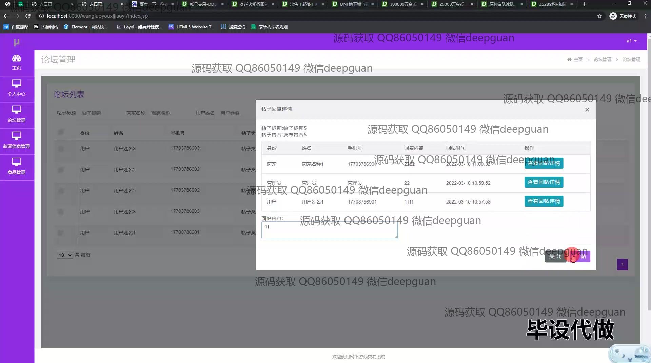Screen dimensions: 651x363
Task: Open the browser three-dot menu
Action: [x=645, y=16]
